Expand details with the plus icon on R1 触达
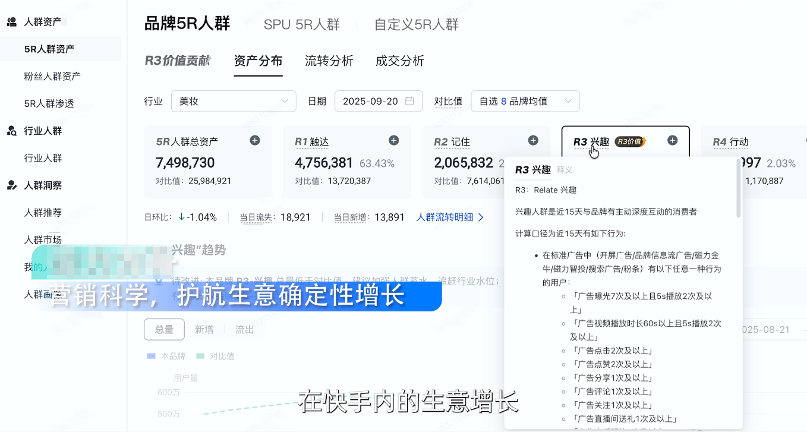807x432 pixels. tap(393, 140)
